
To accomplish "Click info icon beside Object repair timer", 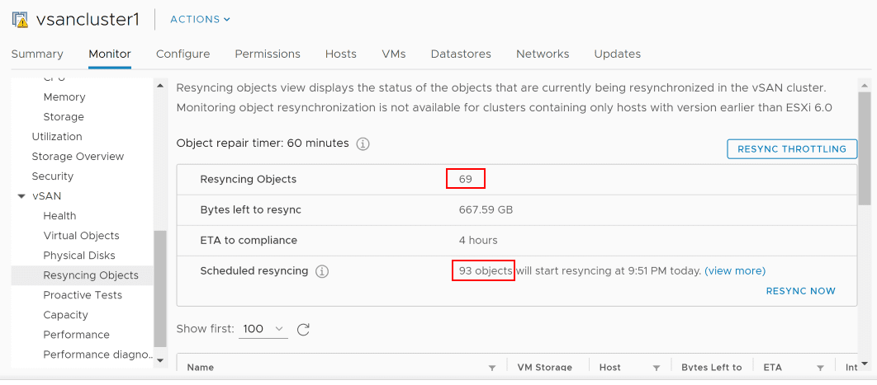I will point(363,143).
